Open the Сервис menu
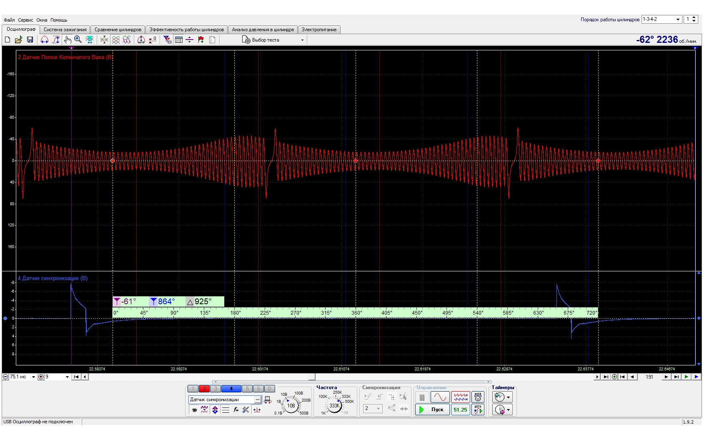Viewport: 707px width, 427px height. click(x=25, y=20)
